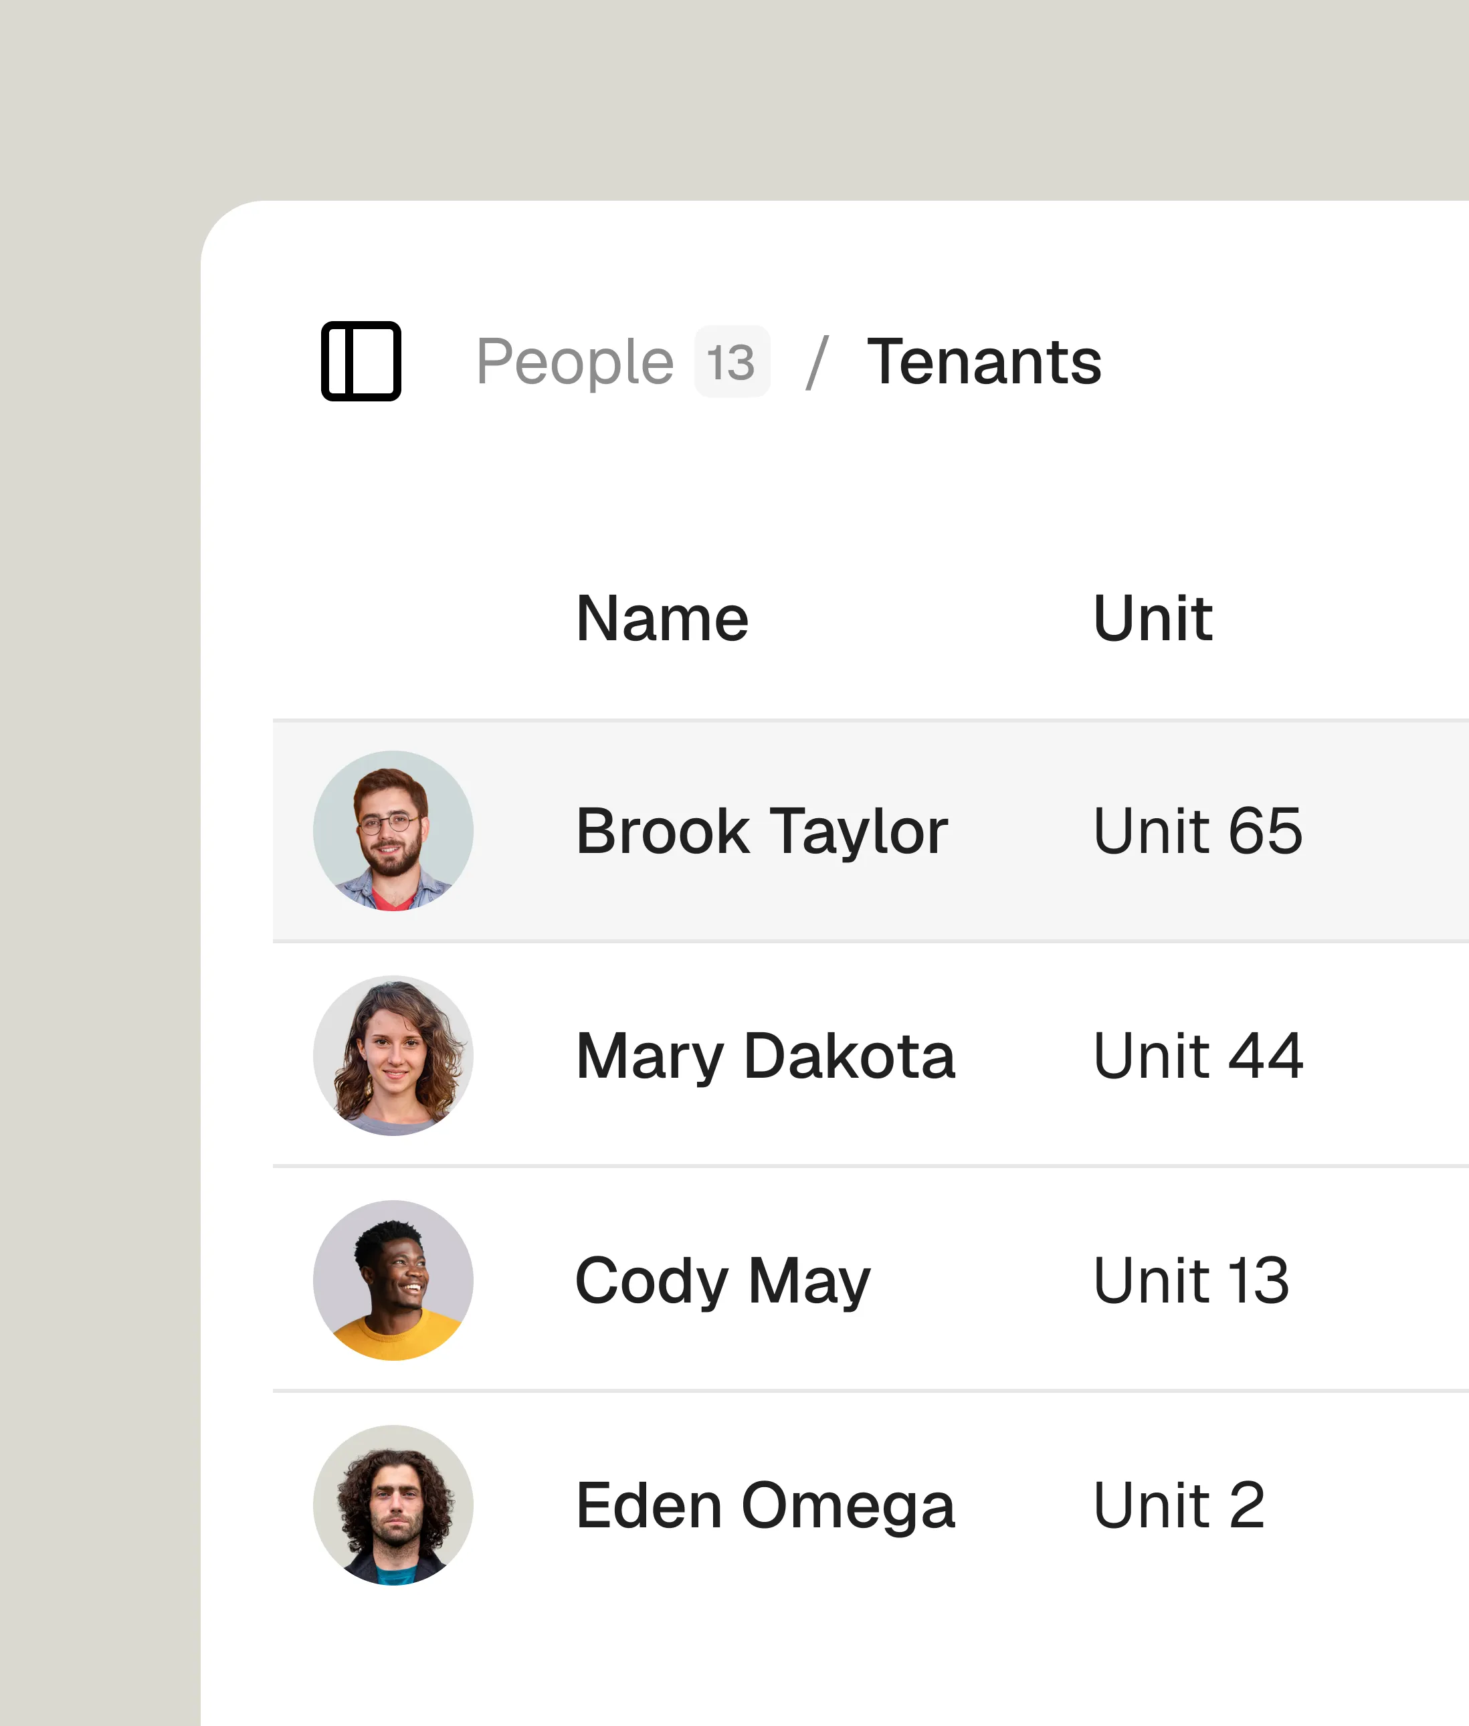Click Unit 44 for Mary Dakota
The height and width of the screenshot is (1726, 1469).
(x=1198, y=1054)
